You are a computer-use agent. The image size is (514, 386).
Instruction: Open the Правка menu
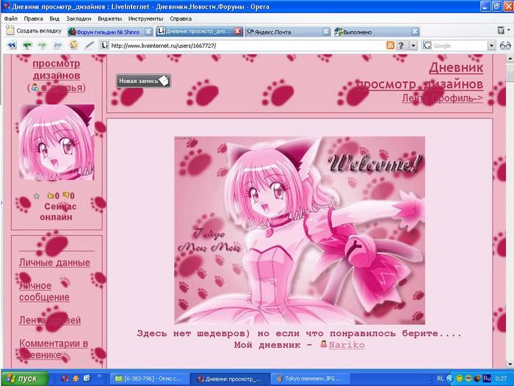(34, 18)
